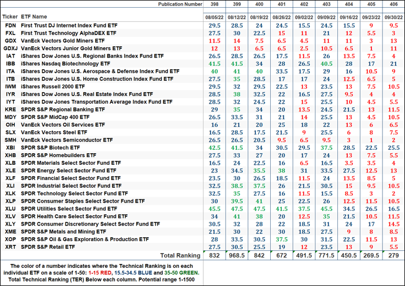Click 'iShares Russell 2000 ETF' name

tap(53, 87)
